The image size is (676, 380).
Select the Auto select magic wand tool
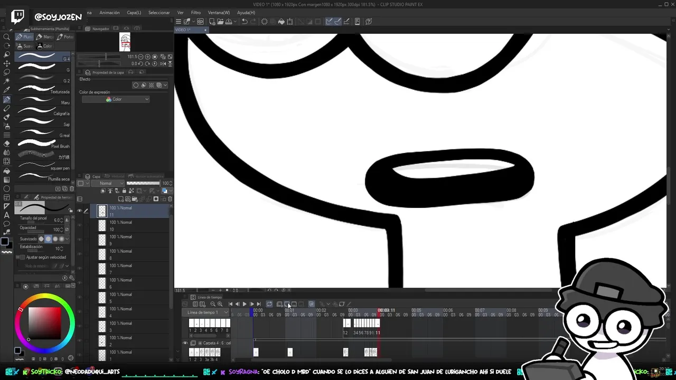pyautogui.click(x=7, y=81)
